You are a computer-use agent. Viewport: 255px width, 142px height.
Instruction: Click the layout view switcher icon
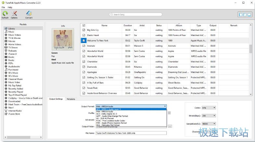click(x=245, y=15)
